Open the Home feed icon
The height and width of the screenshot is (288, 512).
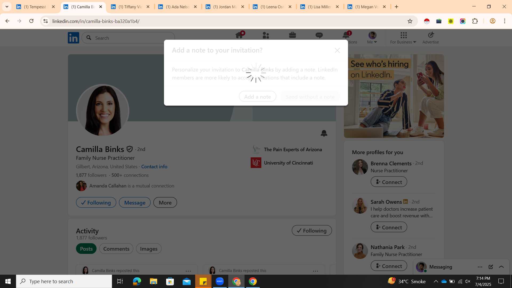239,35
